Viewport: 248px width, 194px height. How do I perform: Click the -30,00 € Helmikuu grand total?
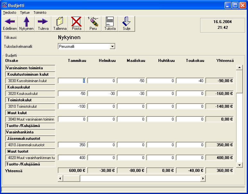(101, 171)
